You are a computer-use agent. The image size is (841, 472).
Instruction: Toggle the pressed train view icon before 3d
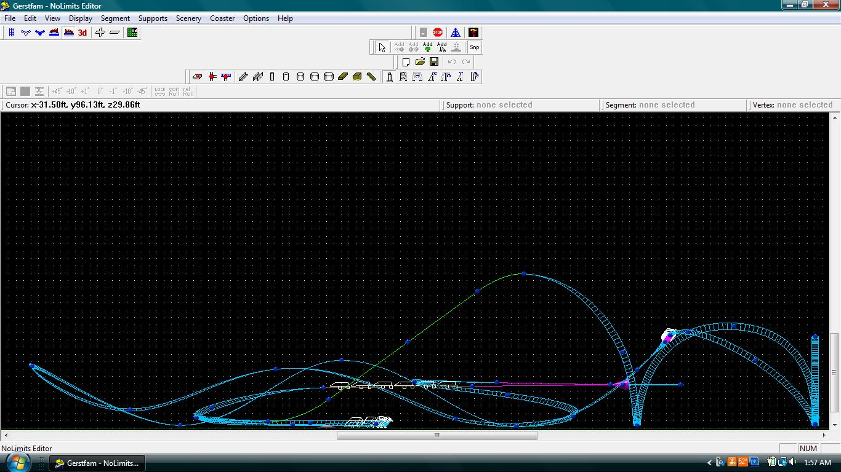68,33
